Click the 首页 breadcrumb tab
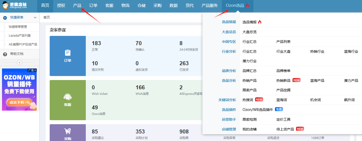 tap(47, 17)
